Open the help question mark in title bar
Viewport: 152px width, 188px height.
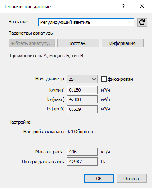pos(124,6)
